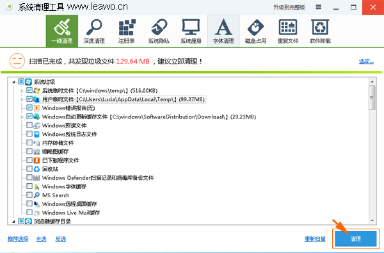Click the 已下载程序文件 orange download icon

click(36, 160)
